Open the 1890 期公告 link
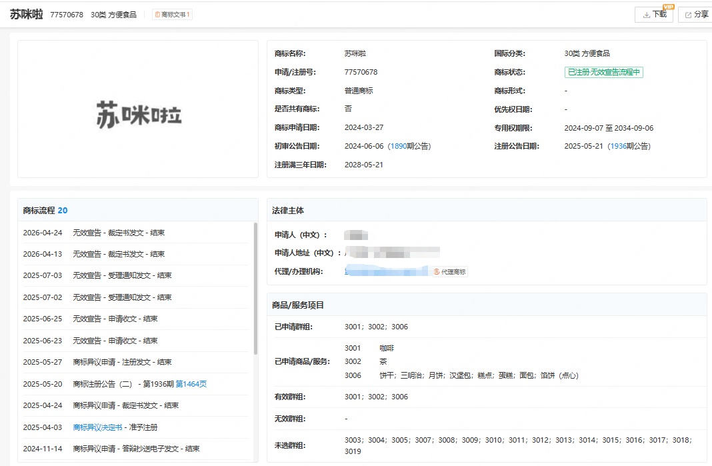This screenshot has height=466, width=712. click(x=399, y=146)
